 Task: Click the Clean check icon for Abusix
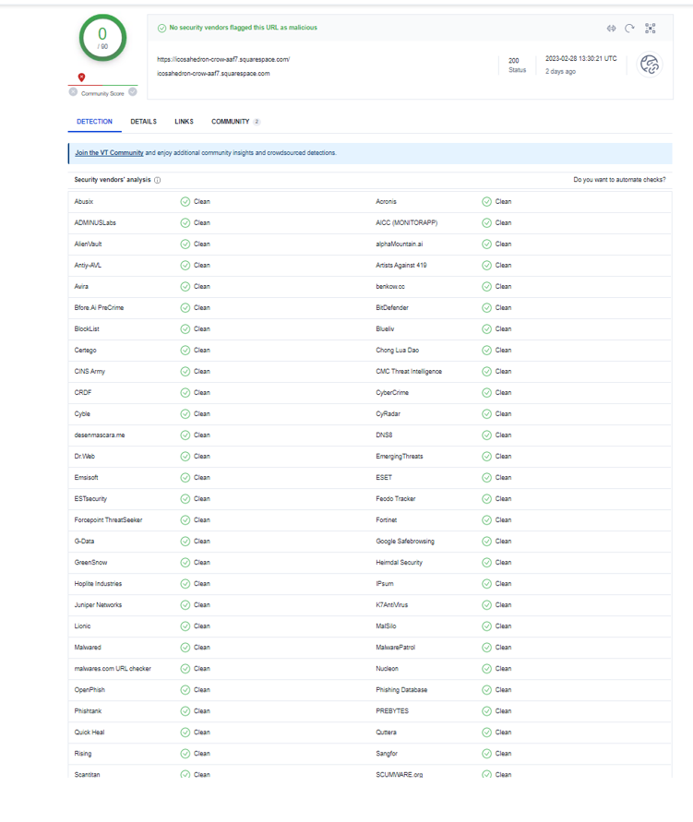click(185, 201)
